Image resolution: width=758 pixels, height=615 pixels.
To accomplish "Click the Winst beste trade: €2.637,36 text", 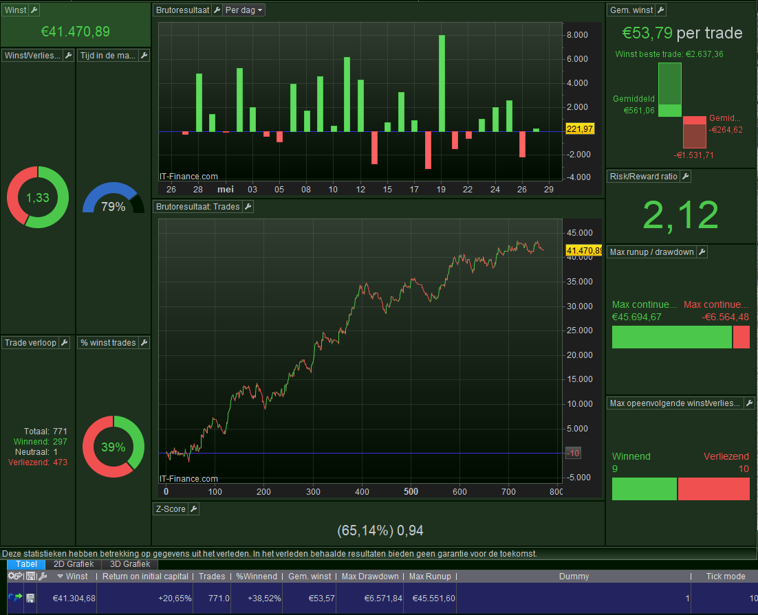I will (x=669, y=54).
